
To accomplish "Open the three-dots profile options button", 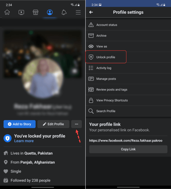I will coord(76,124).
